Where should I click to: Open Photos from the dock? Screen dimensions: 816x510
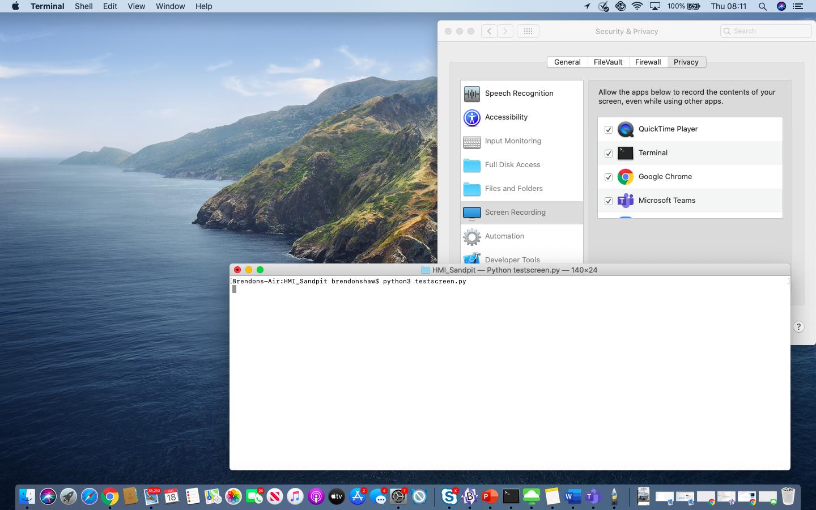tap(233, 497)
